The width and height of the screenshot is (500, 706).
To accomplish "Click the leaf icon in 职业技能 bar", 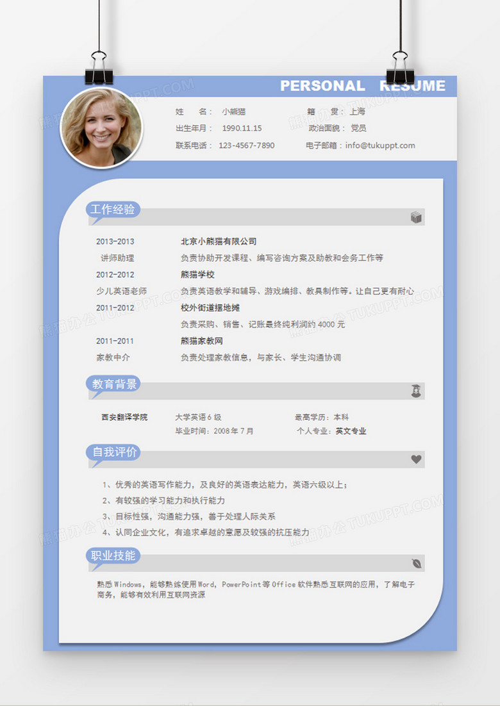I will [417, 563].
